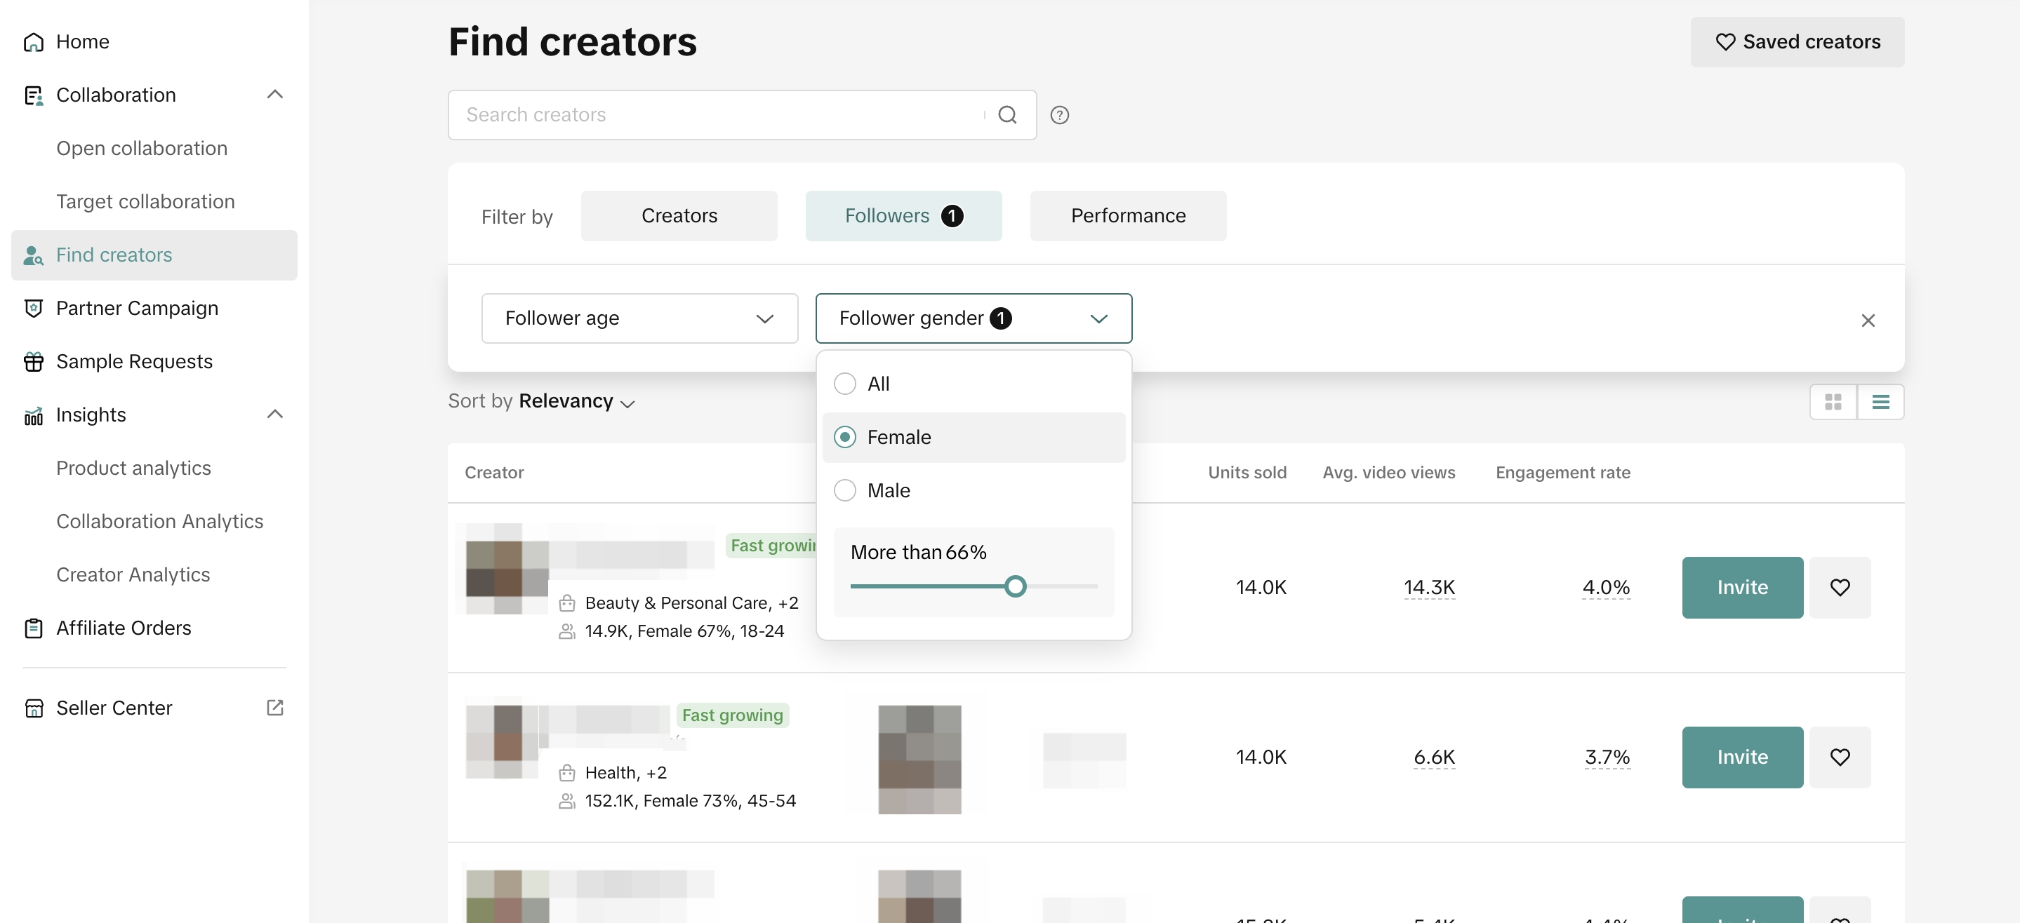Open Home from sidebar icon
The width and height of the screenshot is (2020, 923).
[33, 41]
